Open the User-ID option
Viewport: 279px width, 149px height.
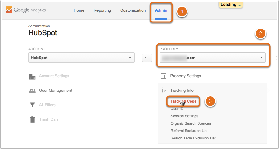point(177,109)
